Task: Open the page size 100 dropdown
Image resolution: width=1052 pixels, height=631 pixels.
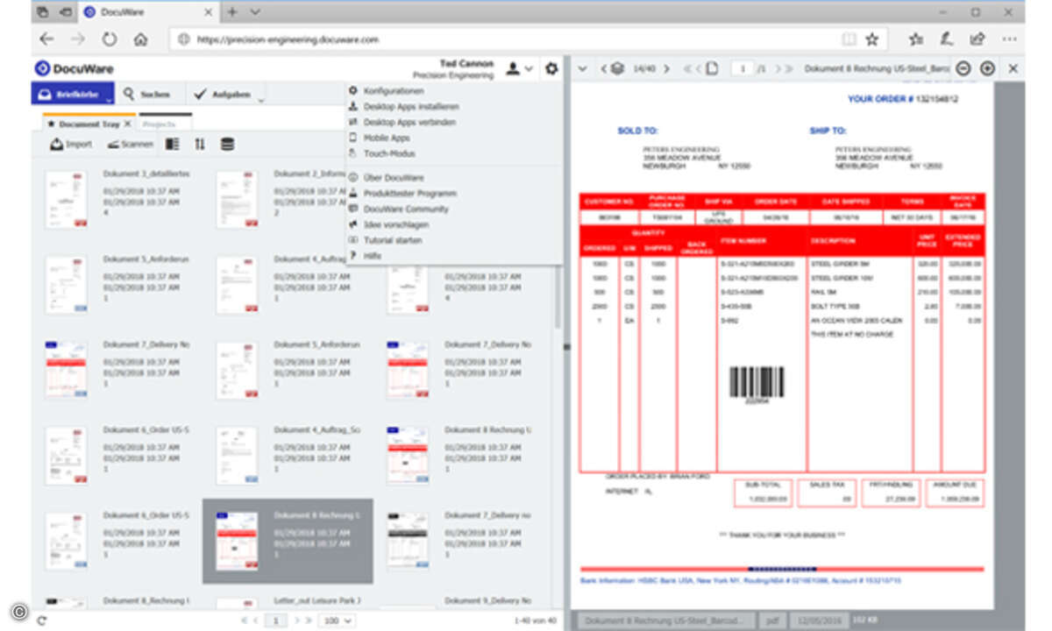Action: click(x=338, y=620)
